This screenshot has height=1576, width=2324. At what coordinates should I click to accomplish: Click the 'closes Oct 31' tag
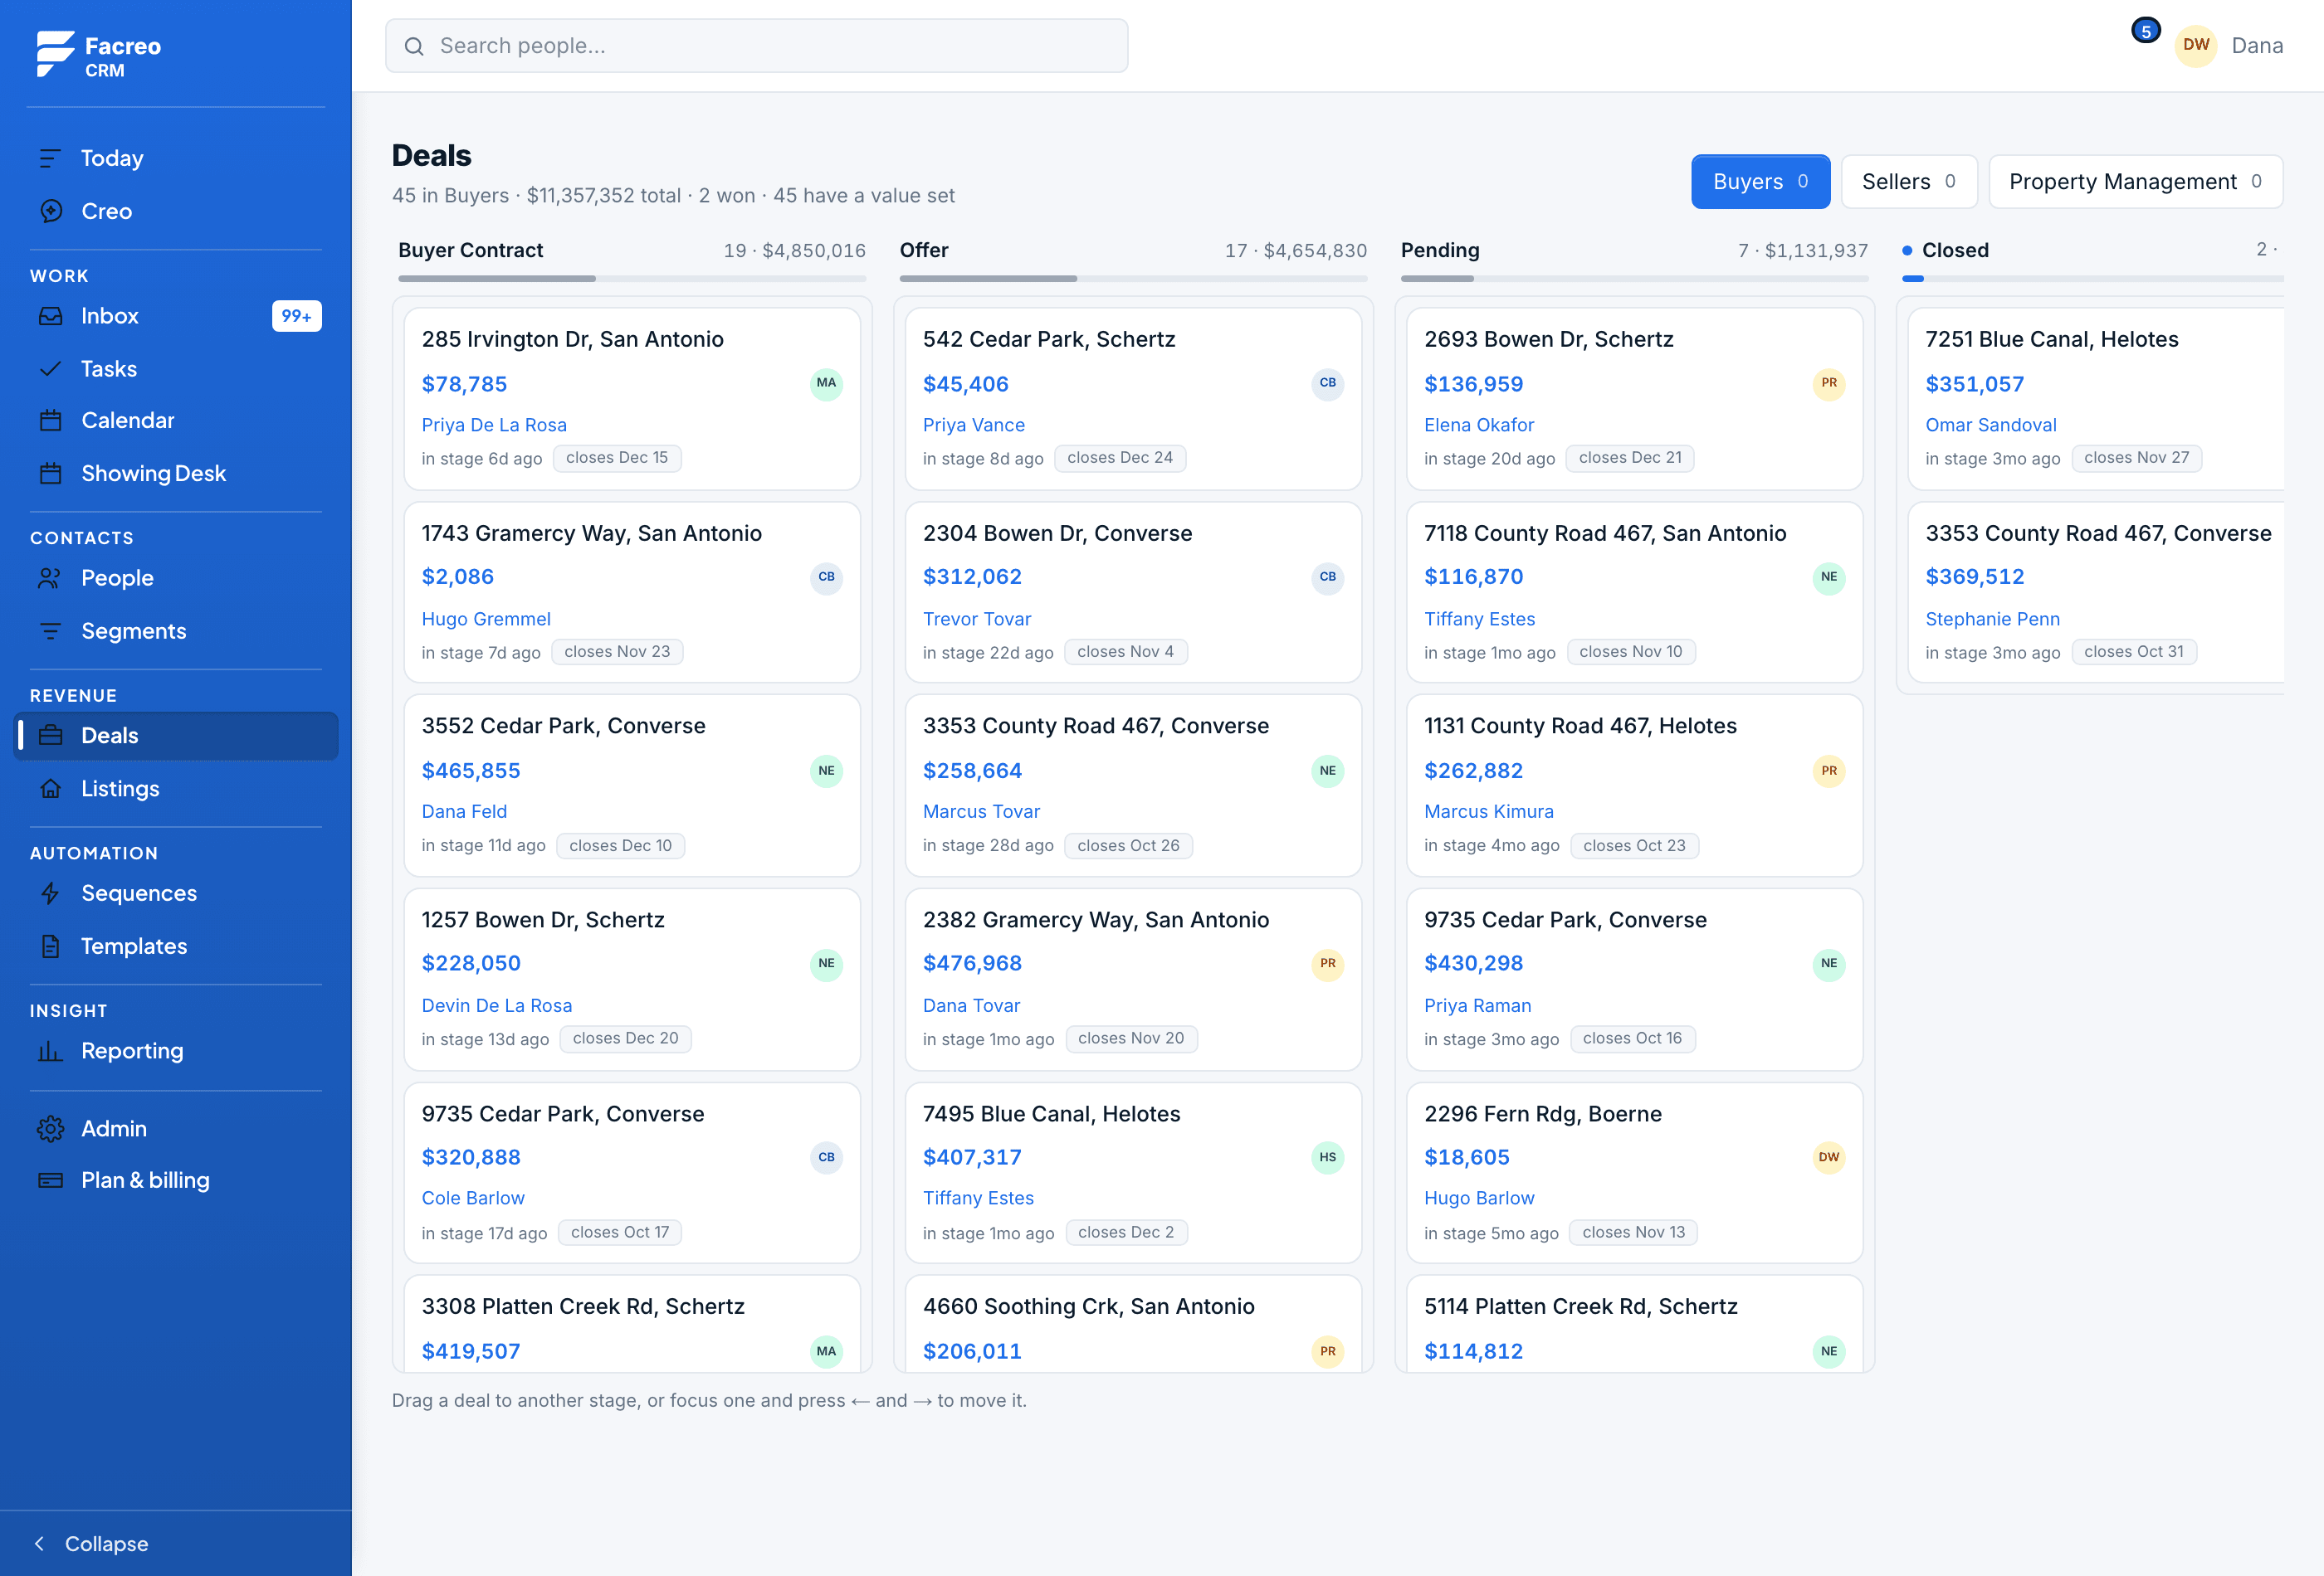coord(2133,652)
